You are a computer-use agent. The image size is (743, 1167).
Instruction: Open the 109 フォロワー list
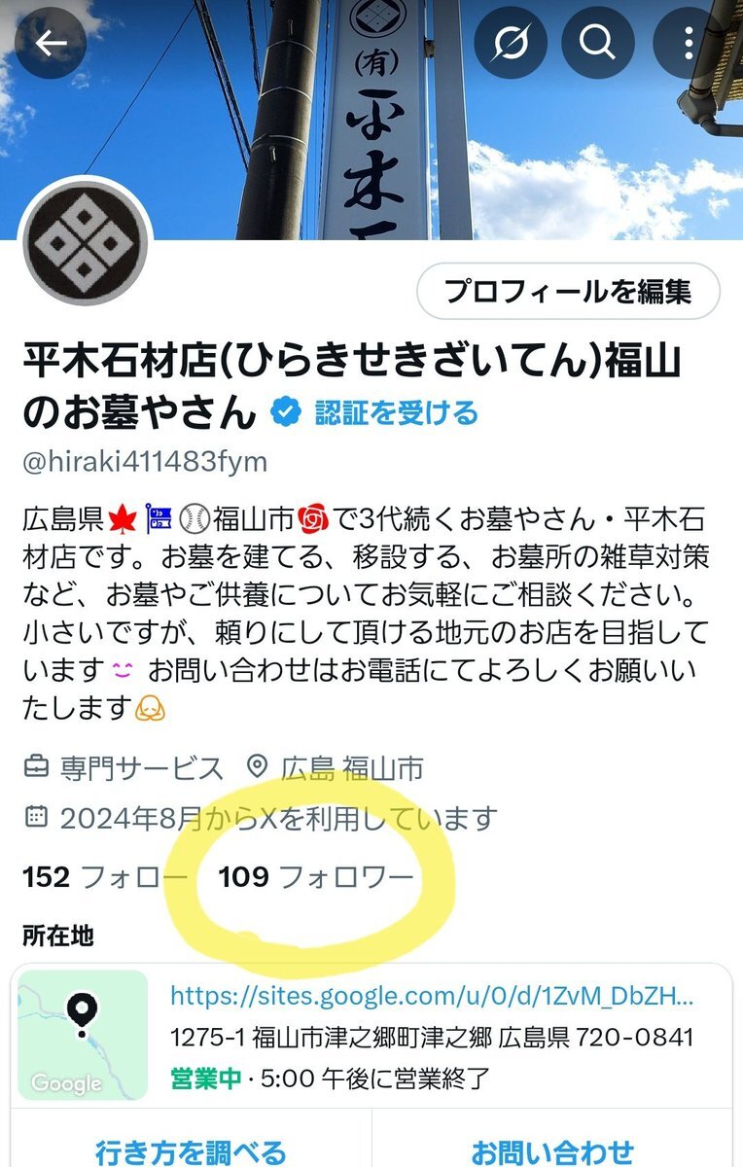coord(316,877)
